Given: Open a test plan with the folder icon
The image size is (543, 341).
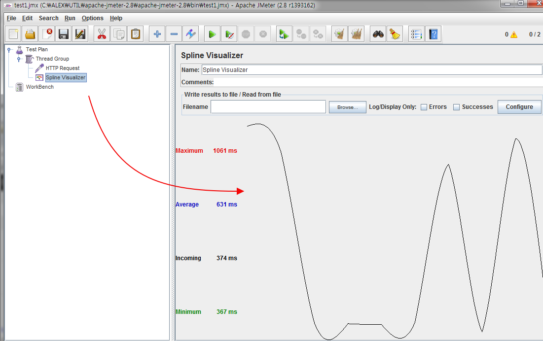Looking at the screenshot, I should (30, 34).
